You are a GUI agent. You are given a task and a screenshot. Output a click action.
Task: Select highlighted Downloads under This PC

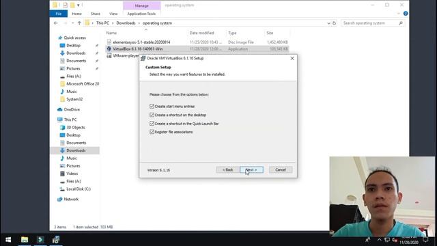point(76,150)
